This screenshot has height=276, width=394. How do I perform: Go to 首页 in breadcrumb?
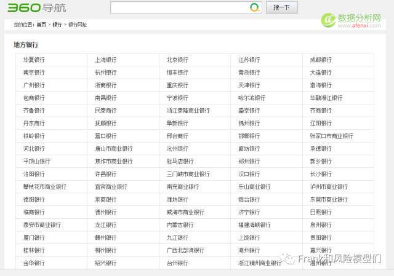(x=41, y=25)
